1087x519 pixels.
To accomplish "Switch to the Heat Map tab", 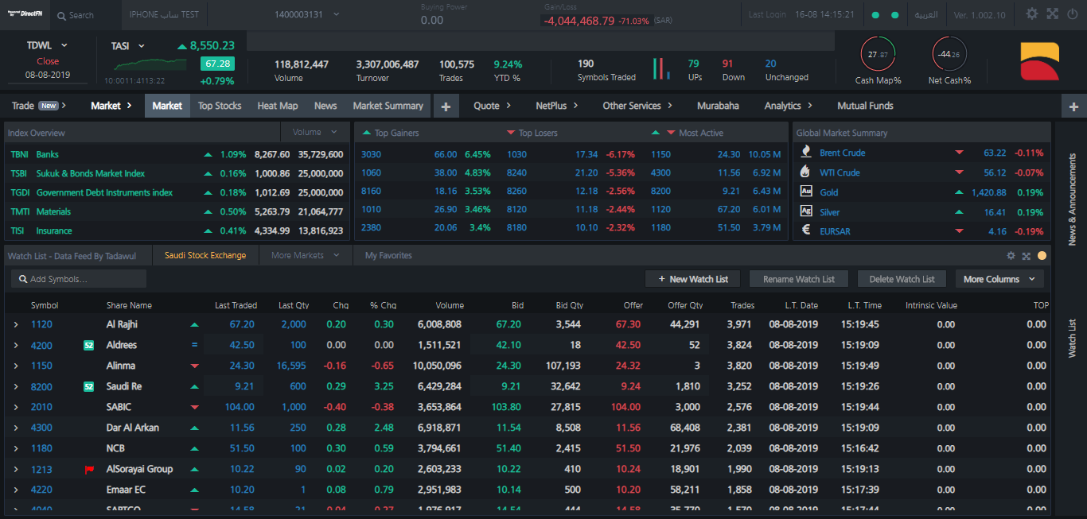I will (x=277, y=106).
